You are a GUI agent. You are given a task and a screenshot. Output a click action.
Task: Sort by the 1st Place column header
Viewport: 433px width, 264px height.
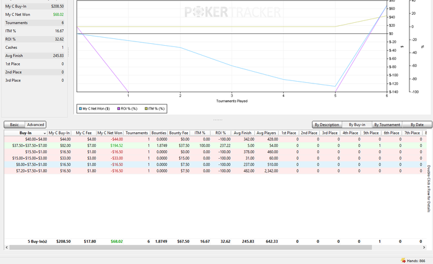[x=289, y=133]
